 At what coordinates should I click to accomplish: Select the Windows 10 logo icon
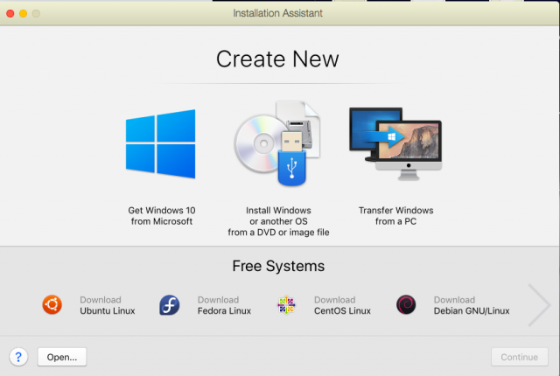click(160, 143)
